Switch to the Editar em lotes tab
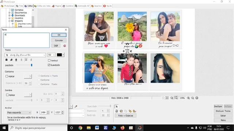The width and height of the screenshot is (234, 131). [x=42, y=6]
